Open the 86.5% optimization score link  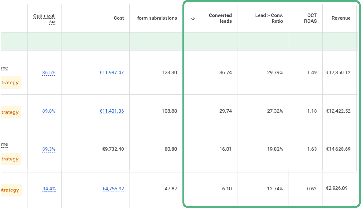pos(49,73)
